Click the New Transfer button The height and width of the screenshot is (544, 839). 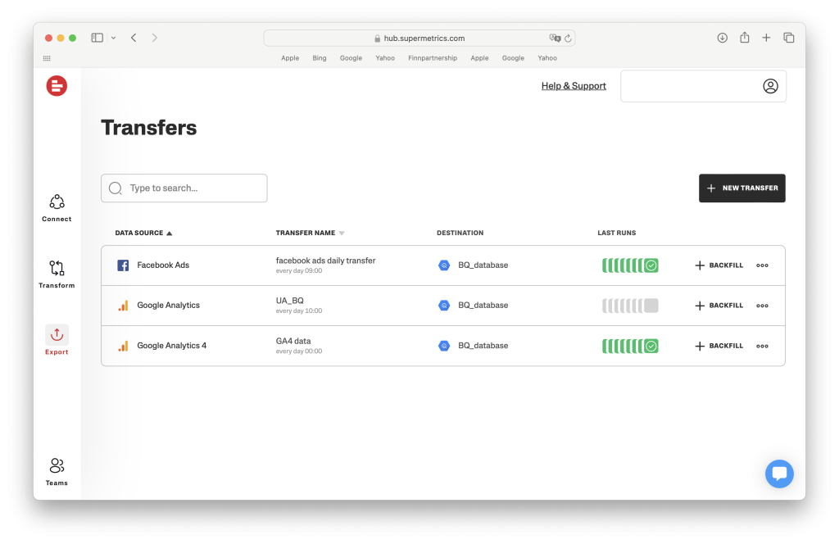(741, 188)
